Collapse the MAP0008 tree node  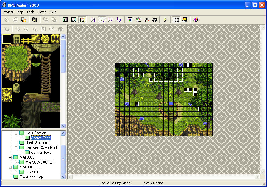pyautogui.click(x=11, y=157)
